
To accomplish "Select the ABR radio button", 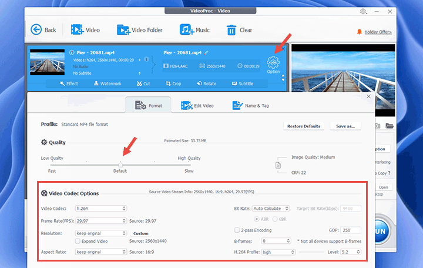I will click(x=257, y=219).
